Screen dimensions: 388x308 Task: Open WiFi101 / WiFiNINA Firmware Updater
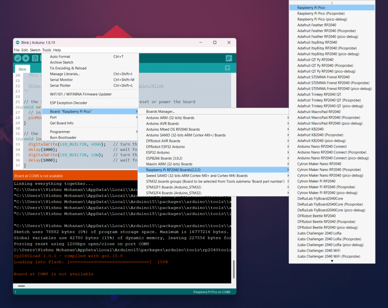[90, 94]
